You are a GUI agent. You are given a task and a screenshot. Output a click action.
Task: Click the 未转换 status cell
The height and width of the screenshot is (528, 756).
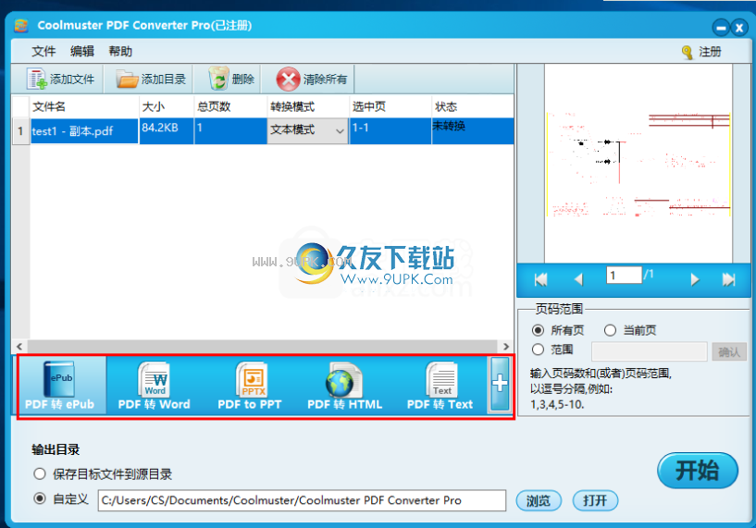(473, 131)
